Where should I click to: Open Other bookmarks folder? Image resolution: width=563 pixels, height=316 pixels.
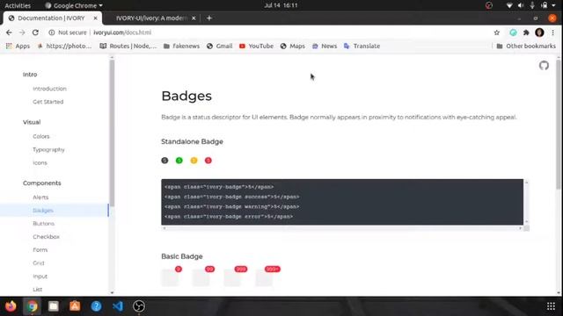[526, 47]
